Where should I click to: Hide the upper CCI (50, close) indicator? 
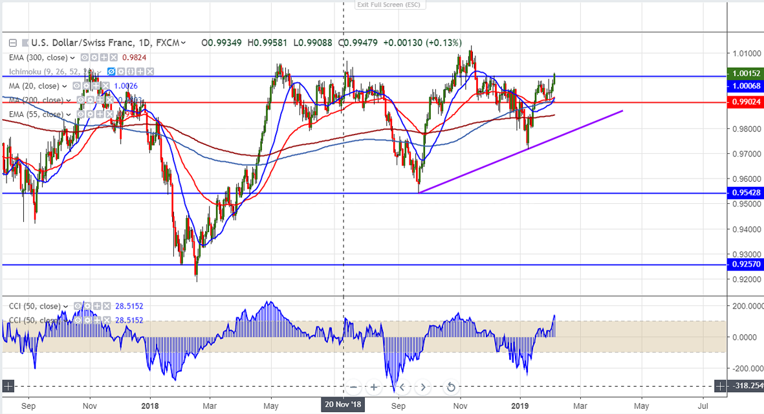pyautogui.click(x=78, y=306)
